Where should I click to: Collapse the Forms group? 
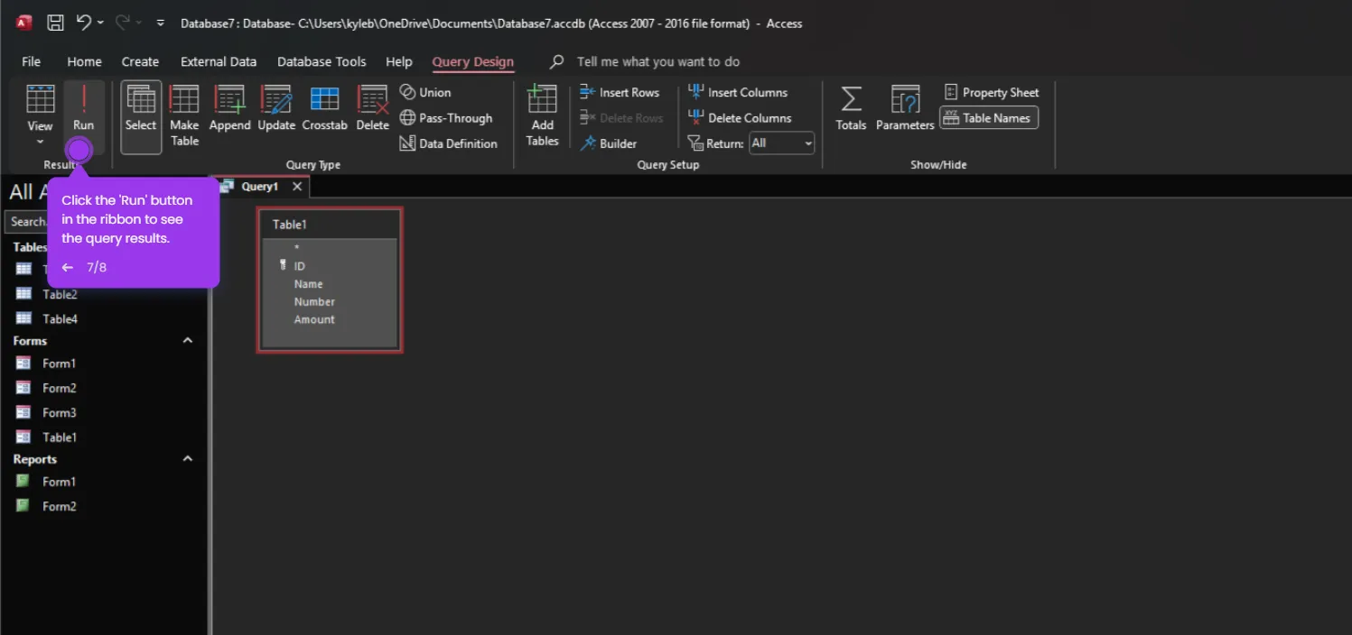pyautogui.click(x=188, y=341)
